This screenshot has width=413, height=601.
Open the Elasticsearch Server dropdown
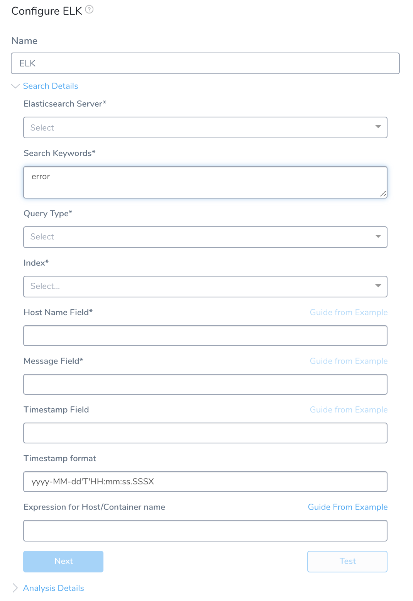point(205,127)
